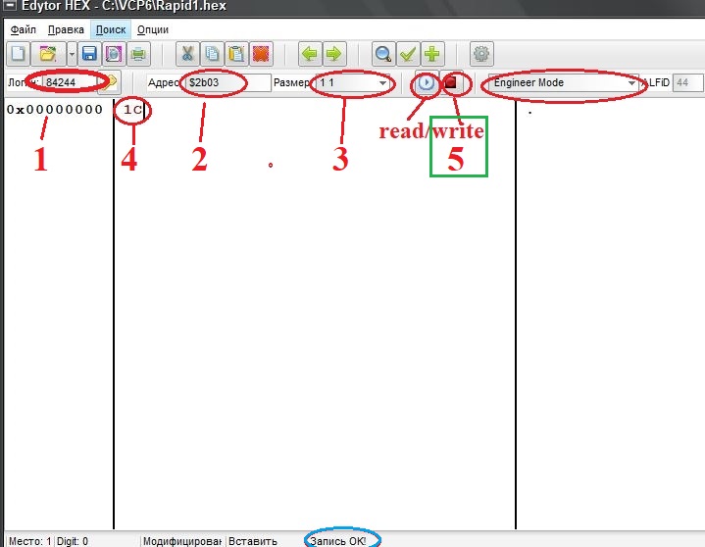Screen dimensions: 705x547
Task: Create a new file with toolbar icon
Action: (18, 54)
